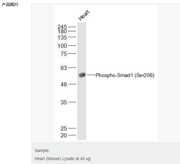Select Heart (Mouse) Lysate at 40 ug text
The image size is (180, 164).
click(63, 159)
